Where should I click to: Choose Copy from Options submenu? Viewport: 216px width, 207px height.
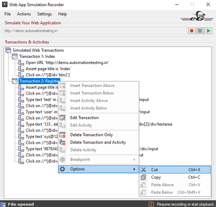(175, 177)
